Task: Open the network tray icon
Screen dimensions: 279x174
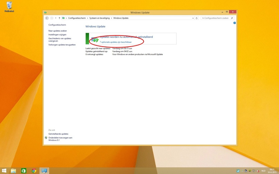Action: tap(254, 171)
